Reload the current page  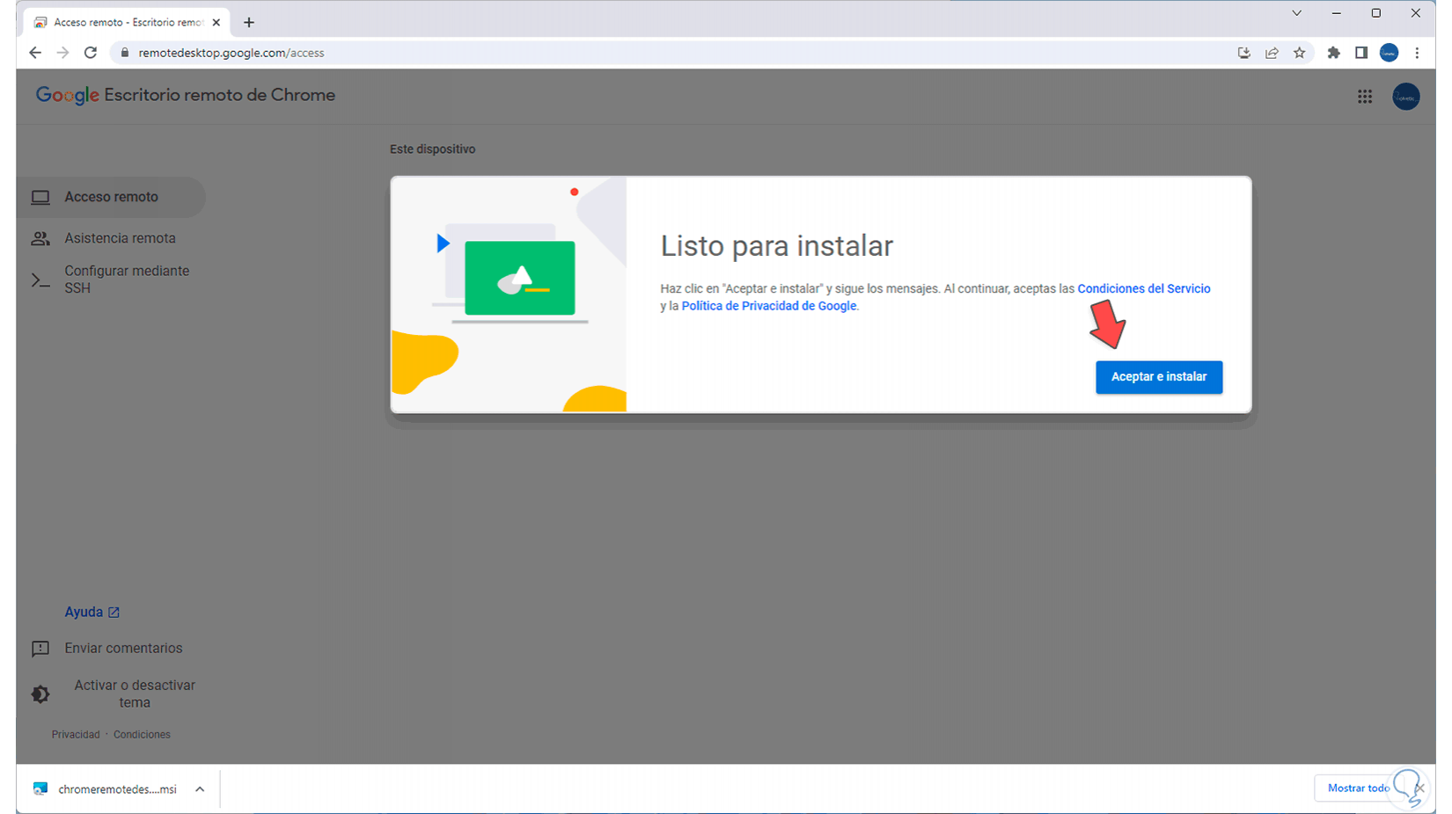tap(91, 53)
